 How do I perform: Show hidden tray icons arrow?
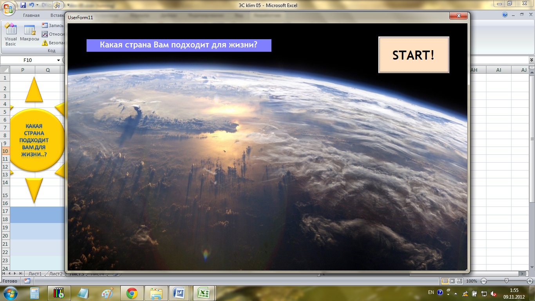pyautogui.click(x=455, y=293)
